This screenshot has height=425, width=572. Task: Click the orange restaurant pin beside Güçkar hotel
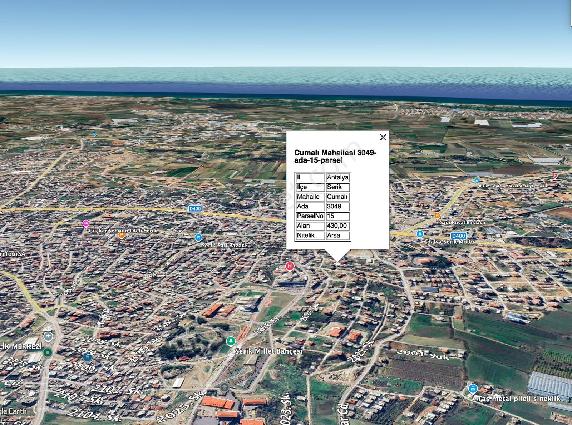click(122, 234)
